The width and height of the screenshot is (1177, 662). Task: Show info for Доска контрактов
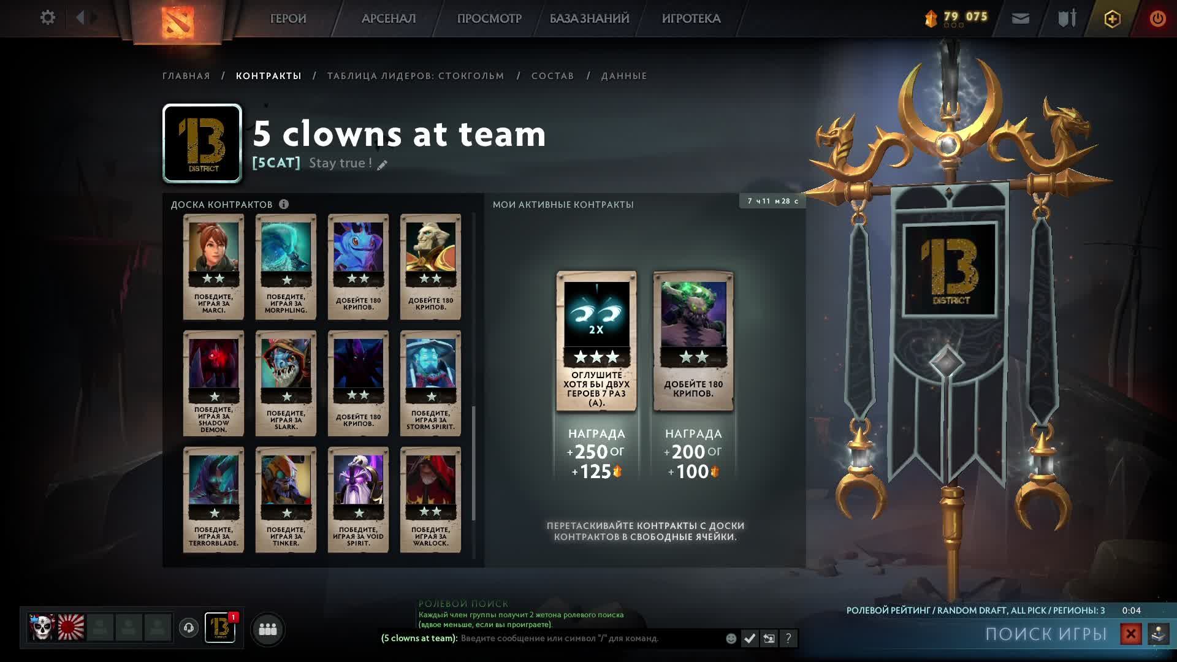[x=284, y=204]
